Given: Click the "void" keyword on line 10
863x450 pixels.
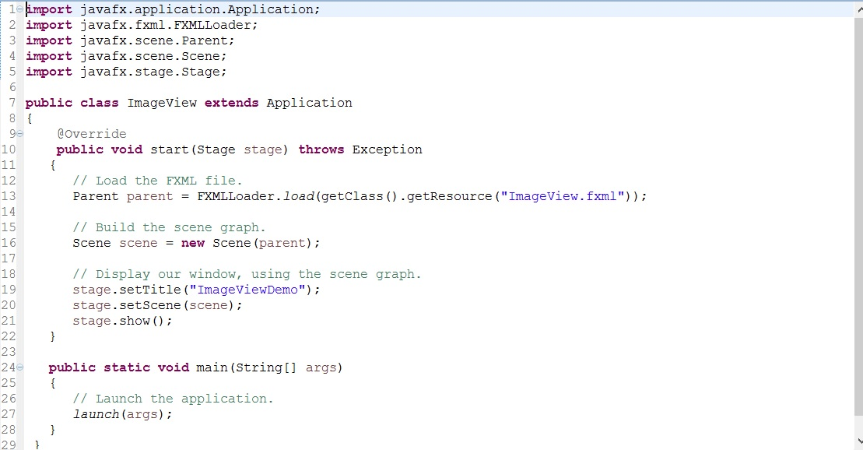Looking at the screenshot, I should pos(127,149).
